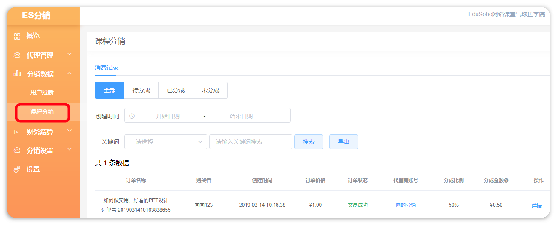
Task: Filter records by 未分成 status
Action: point(210,90)
